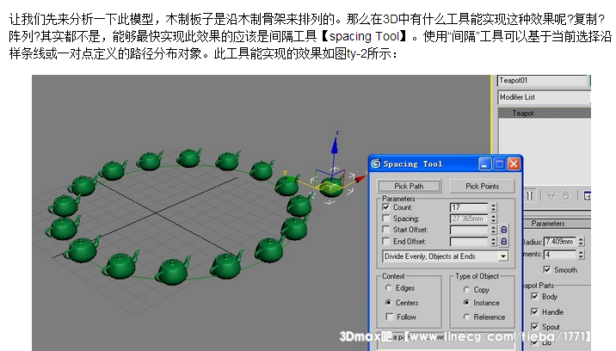Enable the Spacing checkbox
This screenshot has height=351, width=616.
coord(386,219)
